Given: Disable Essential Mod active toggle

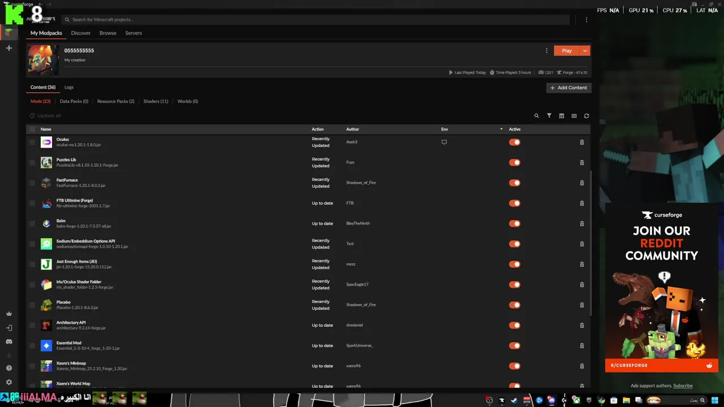Looking at the screenshot, I should [514, 346].
